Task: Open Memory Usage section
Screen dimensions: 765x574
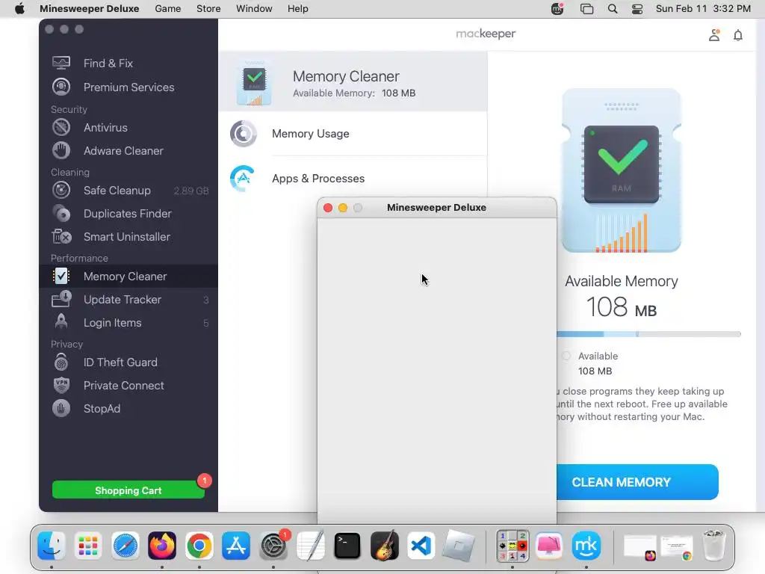Action: pos(353,134)
